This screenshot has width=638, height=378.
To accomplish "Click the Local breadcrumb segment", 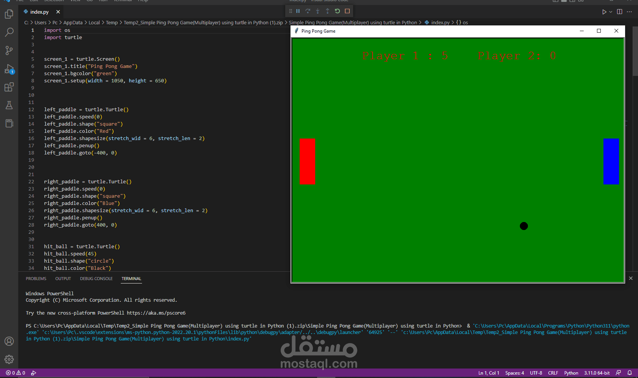I will click(x=94, y=23).
